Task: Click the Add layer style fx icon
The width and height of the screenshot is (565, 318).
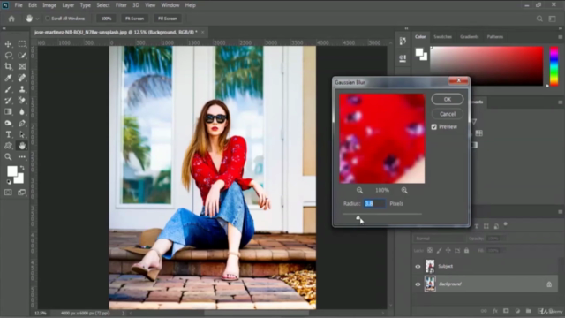Action: click(x=495, y=311)
